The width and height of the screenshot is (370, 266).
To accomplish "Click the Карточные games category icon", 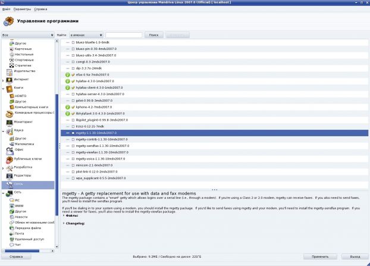I will pos(11,49).
